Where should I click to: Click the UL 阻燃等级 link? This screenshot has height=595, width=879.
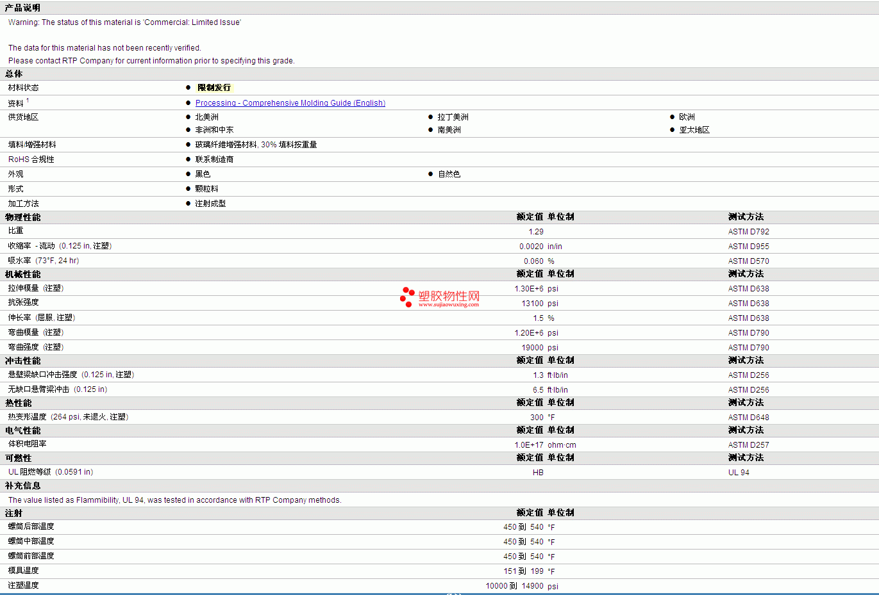[x=29, y=472]
